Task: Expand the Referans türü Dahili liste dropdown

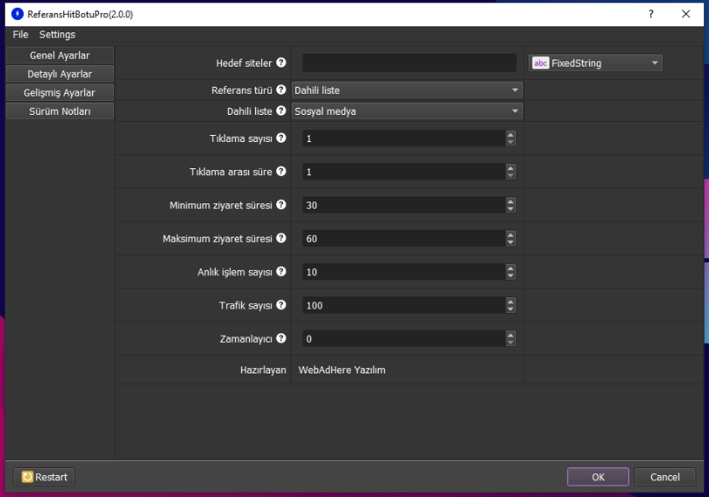Action: (x=407, y=90)
